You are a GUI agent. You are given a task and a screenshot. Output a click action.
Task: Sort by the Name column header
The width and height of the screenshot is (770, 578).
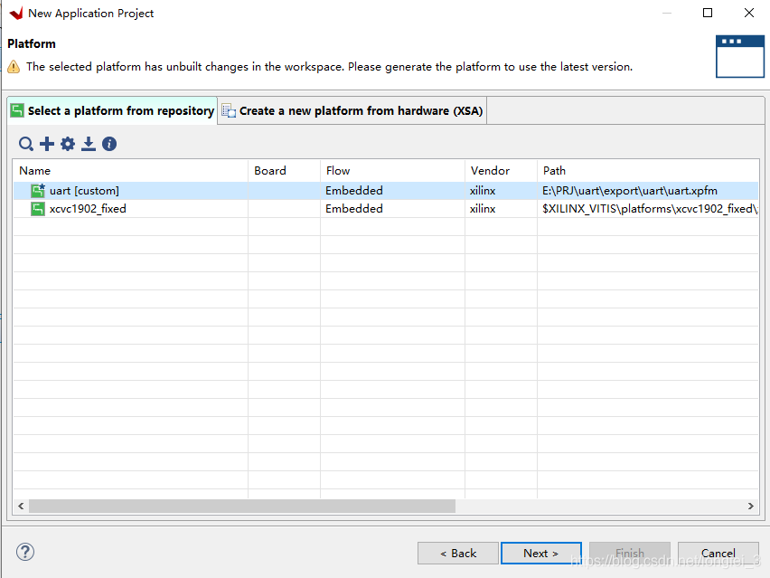click(131, 171)
